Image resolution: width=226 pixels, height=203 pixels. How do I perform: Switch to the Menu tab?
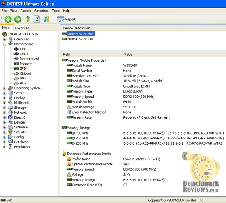click(x=7, y=28)
